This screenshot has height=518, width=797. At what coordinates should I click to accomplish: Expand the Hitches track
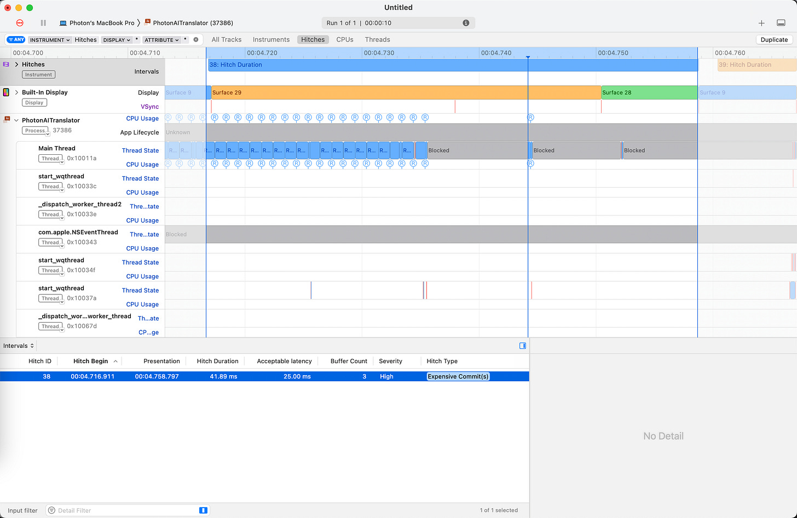[16, 65]
